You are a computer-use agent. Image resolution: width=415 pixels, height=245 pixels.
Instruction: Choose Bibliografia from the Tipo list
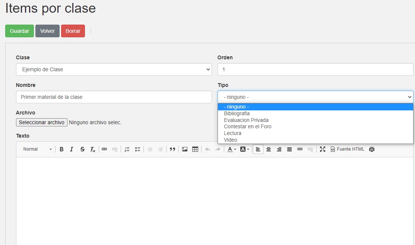tap(237, 113)
